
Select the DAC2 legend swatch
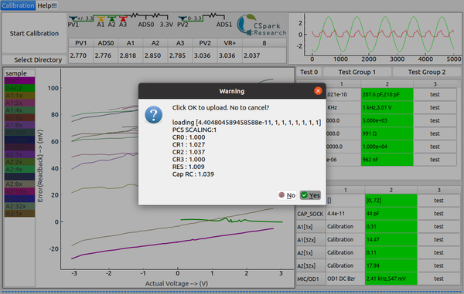coord(20,88)
